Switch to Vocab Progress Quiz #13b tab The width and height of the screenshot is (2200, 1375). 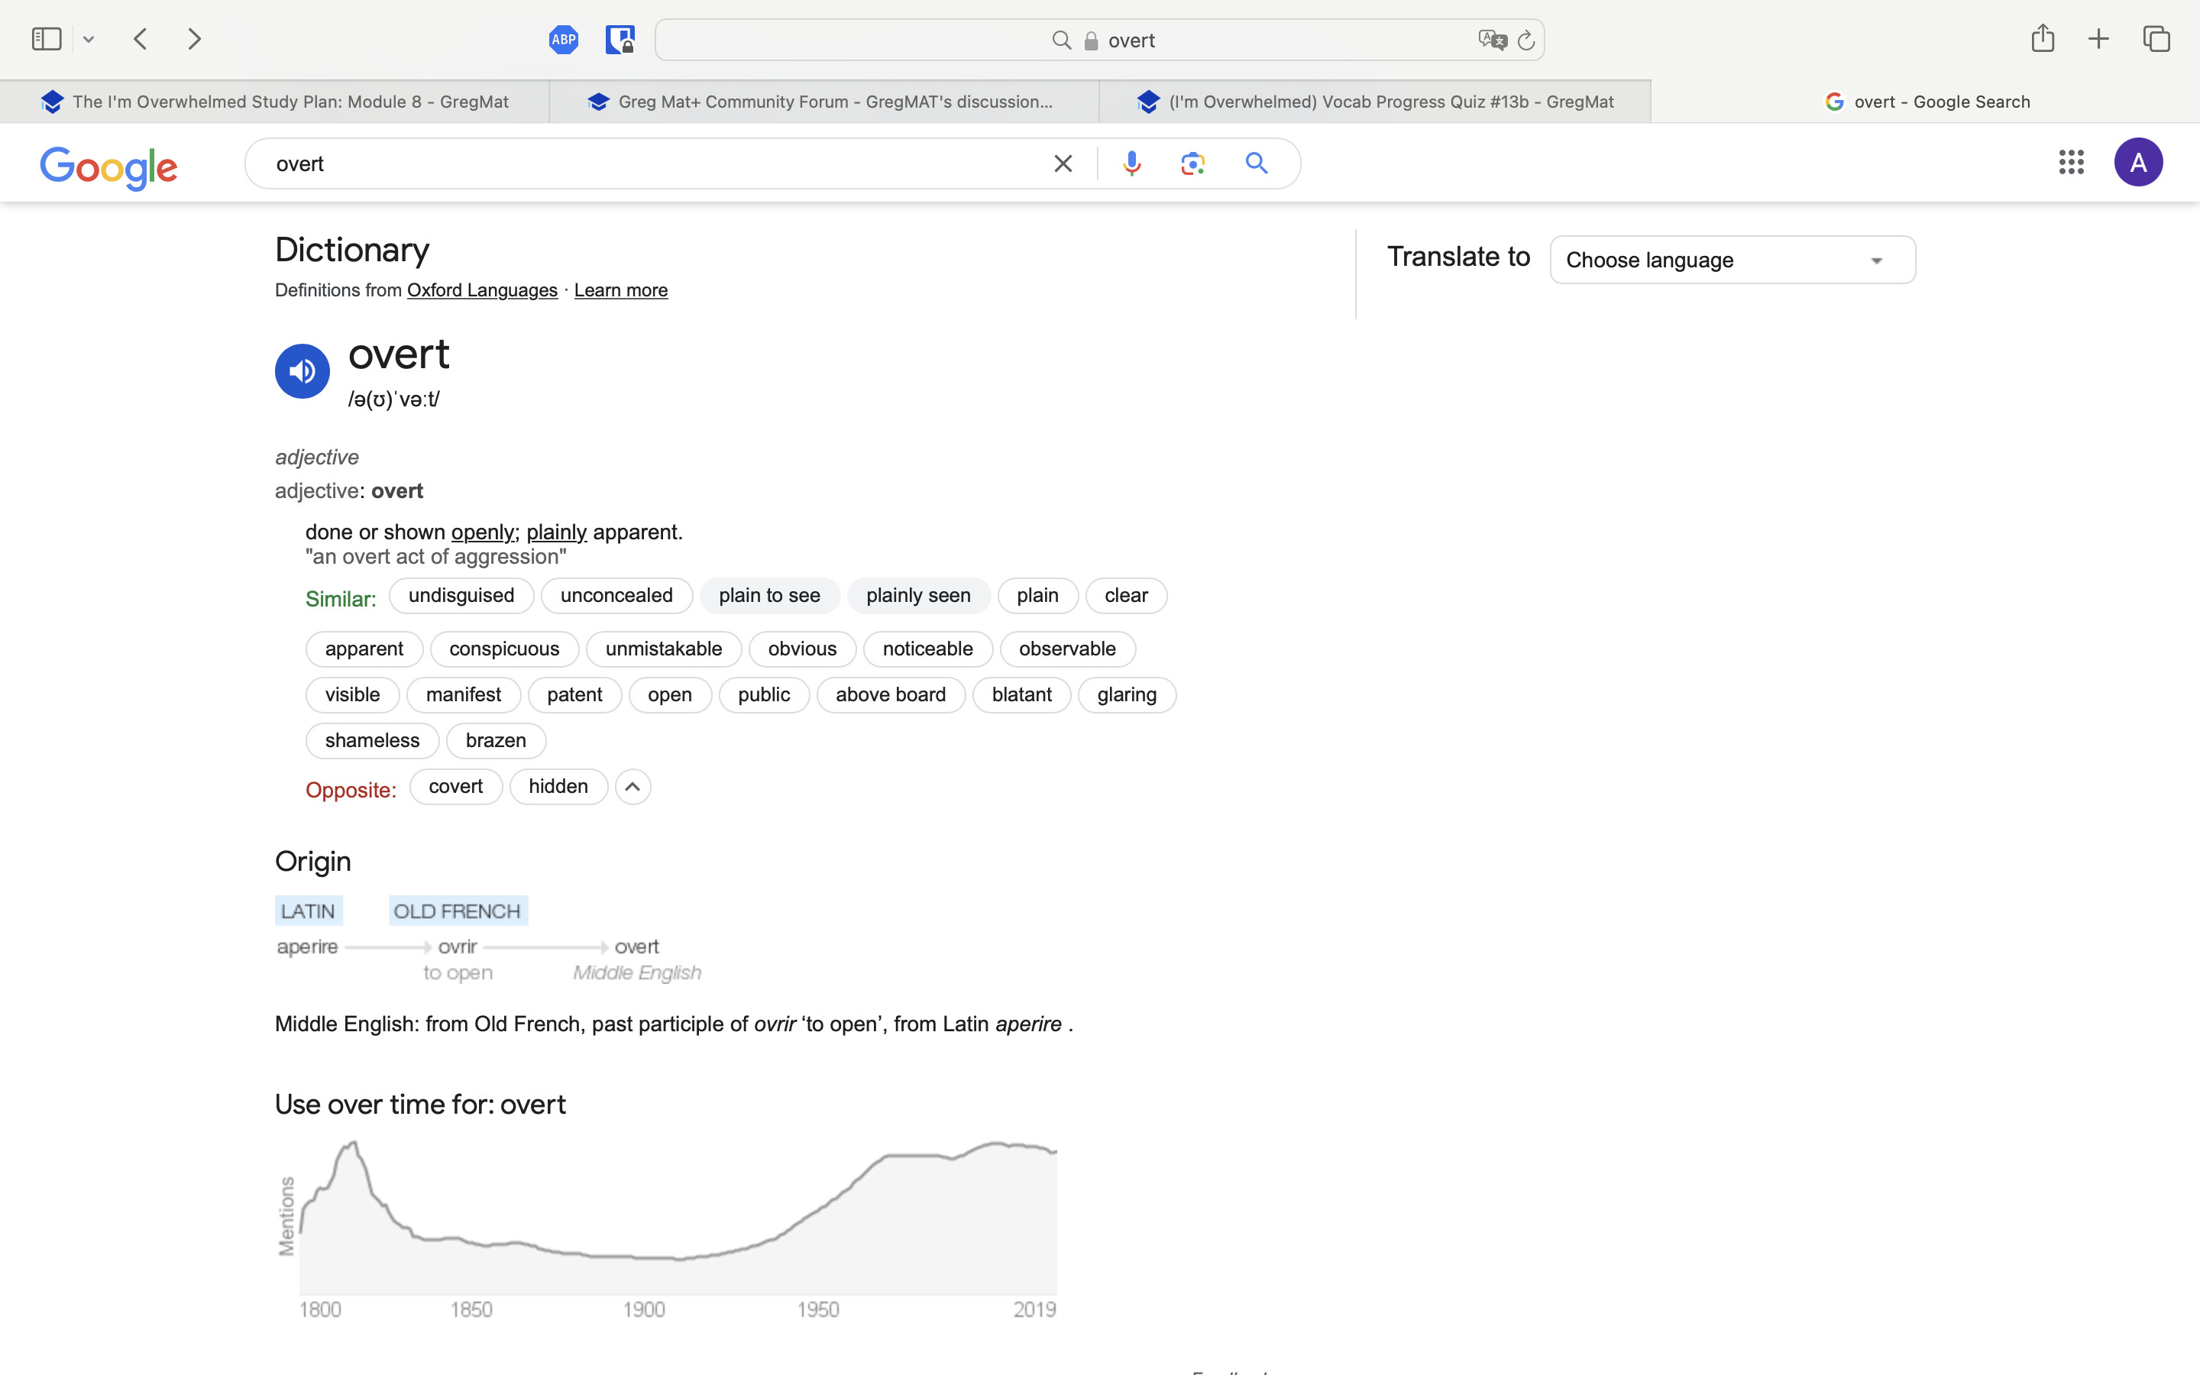(x=1374, y=102)
